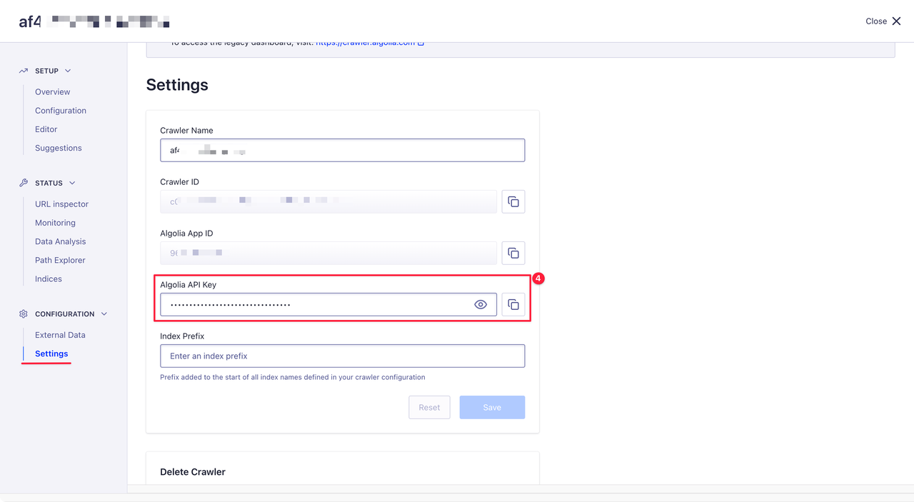This screenshot has height=502, width=914.
Task: Go to the Editor page
Action: (46, 129)
